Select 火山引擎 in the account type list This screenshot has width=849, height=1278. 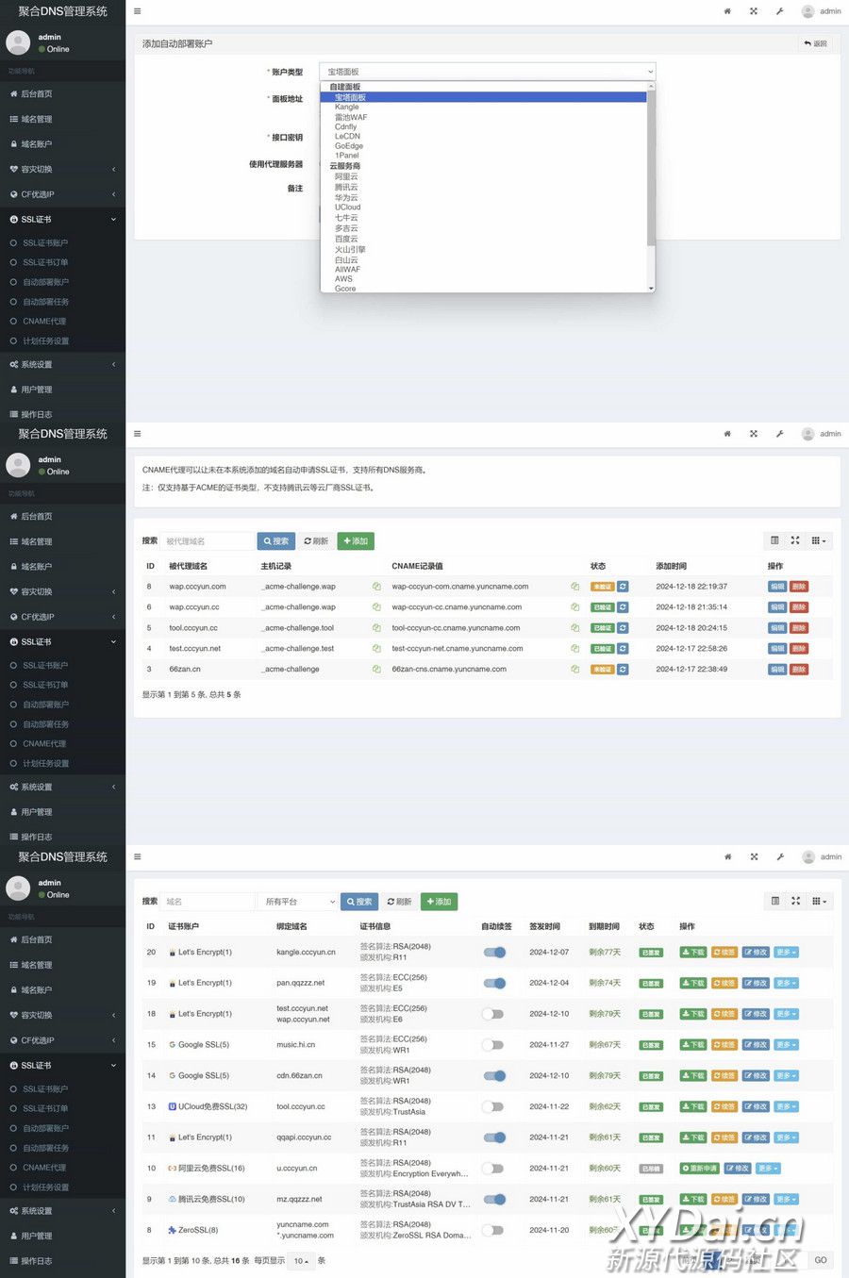[350, 250]
